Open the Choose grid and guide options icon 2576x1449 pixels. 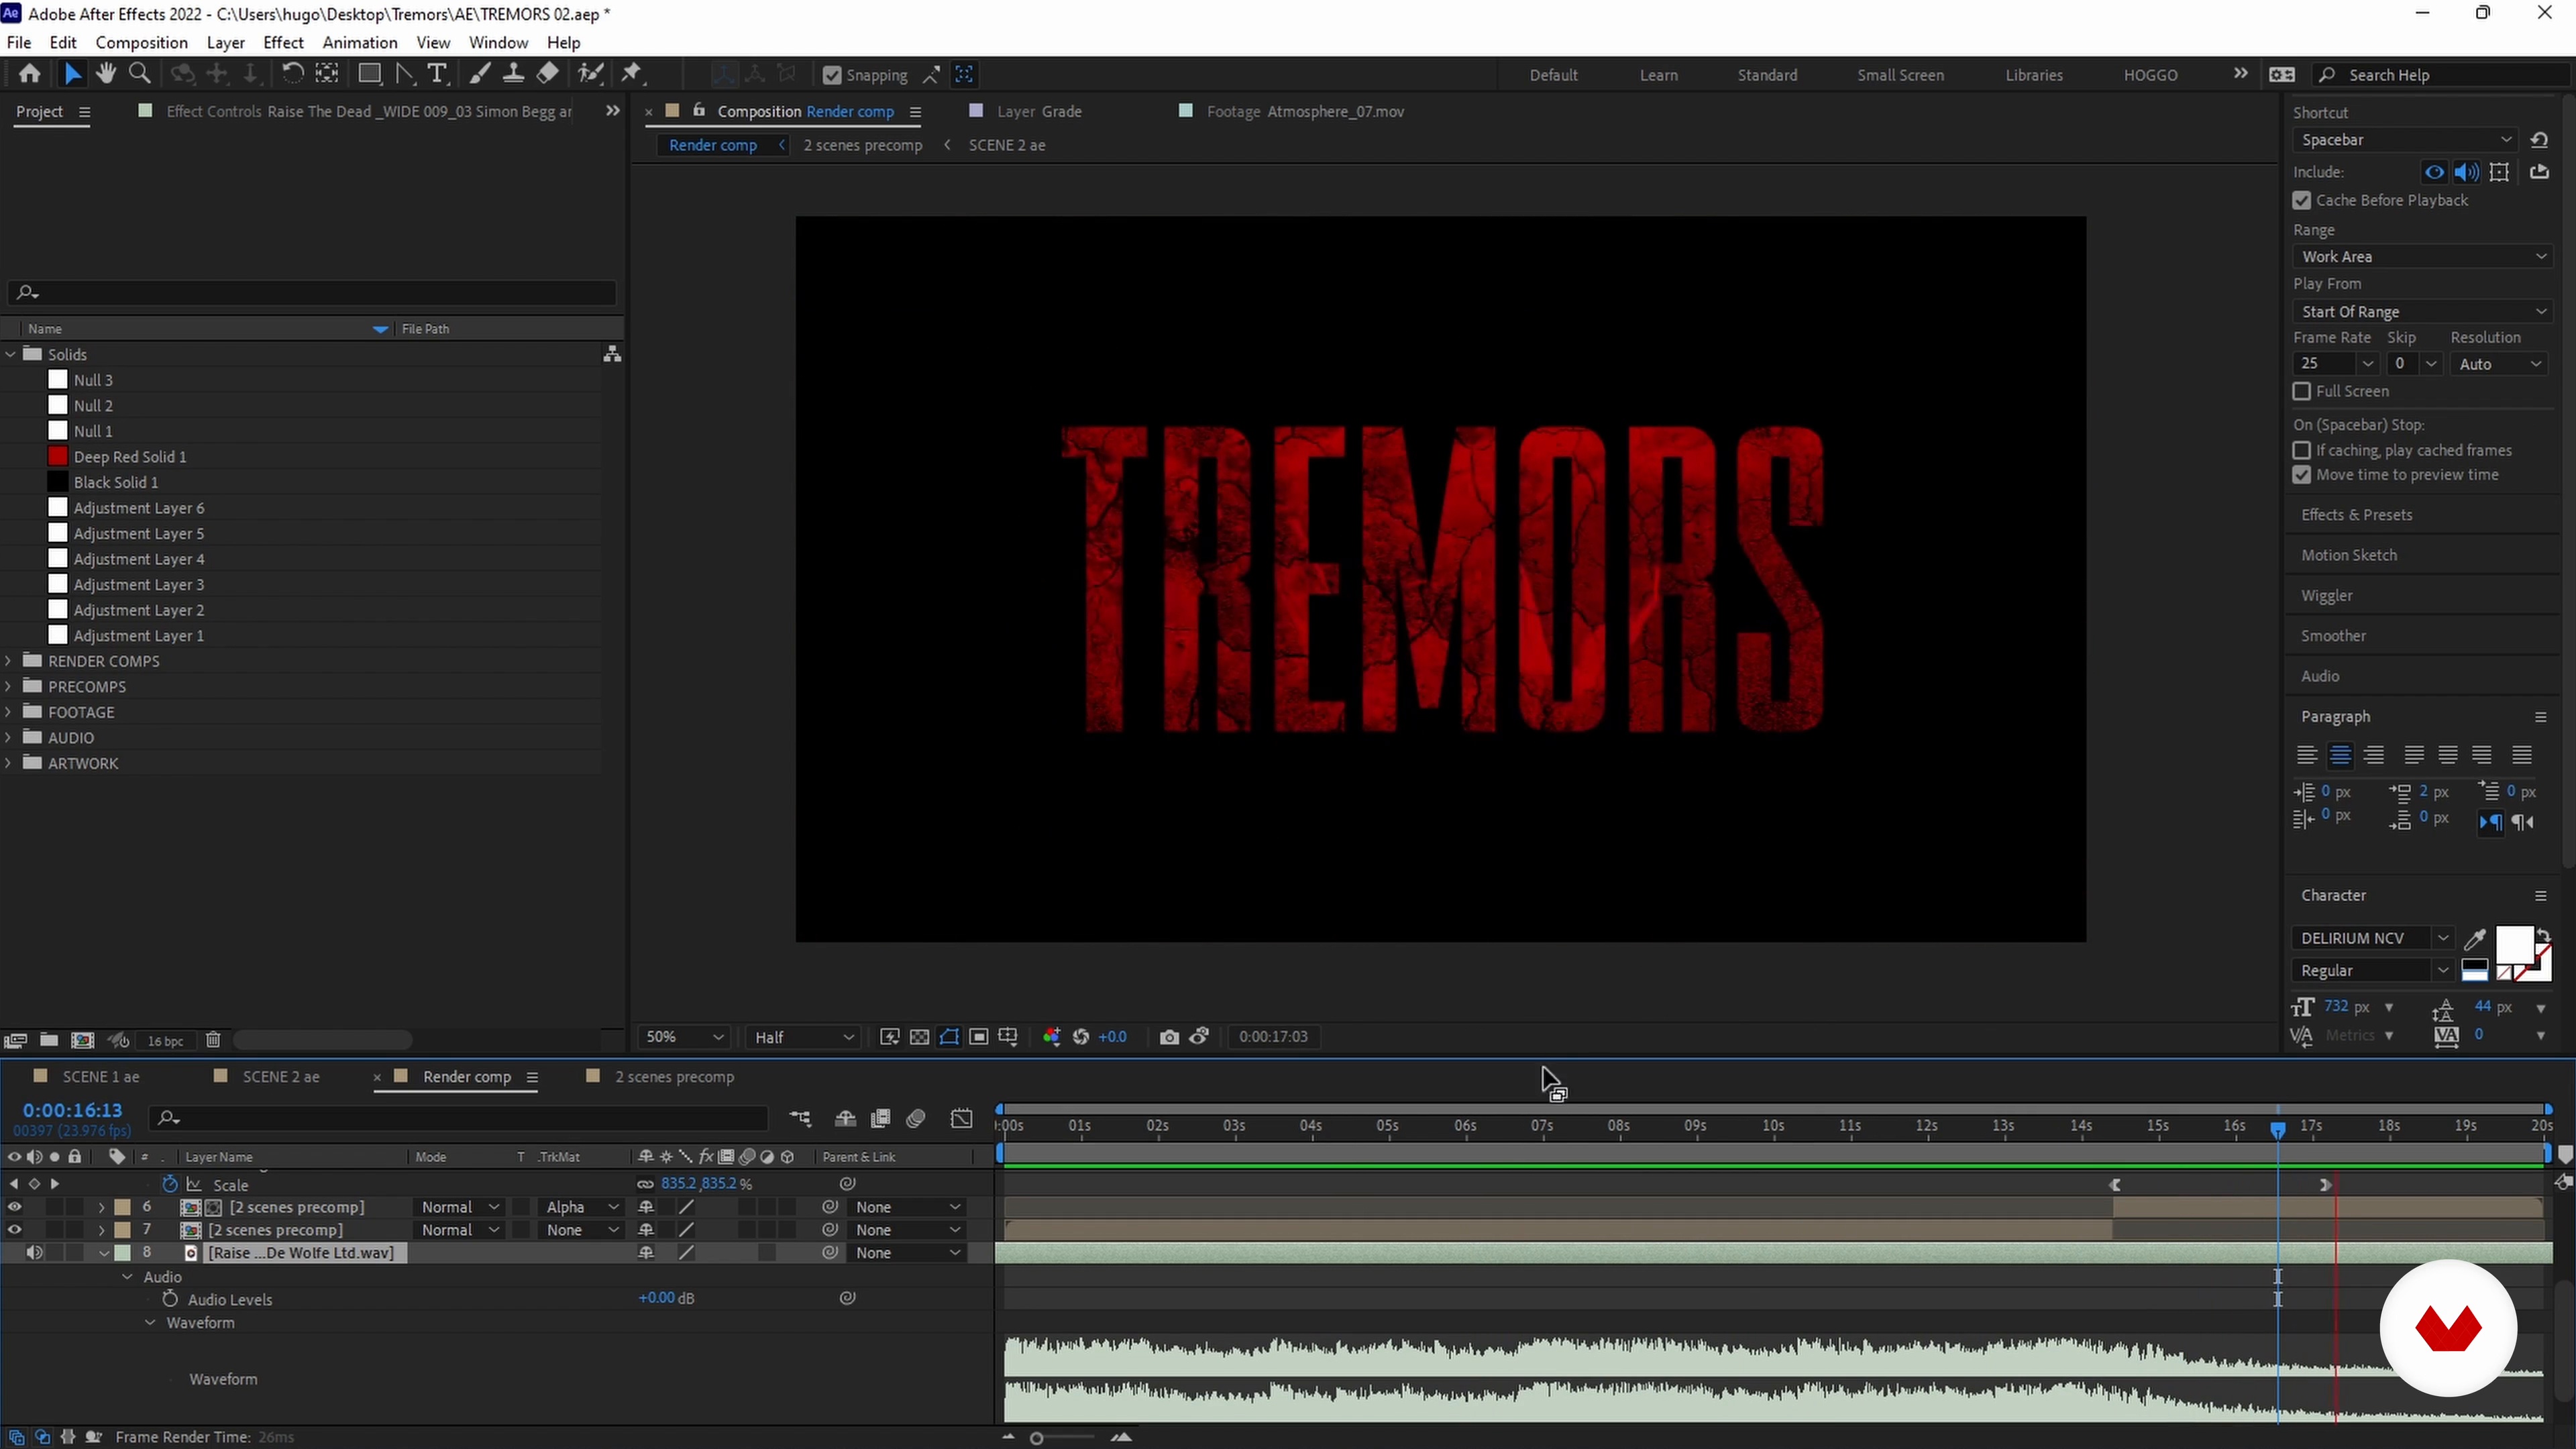1008,1037
